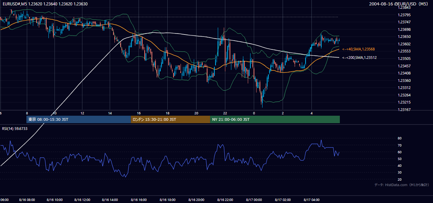Click the bottom time label 8/16 20:00
Viewport: 433px width, 203px height.
click(x=197, y=200)
